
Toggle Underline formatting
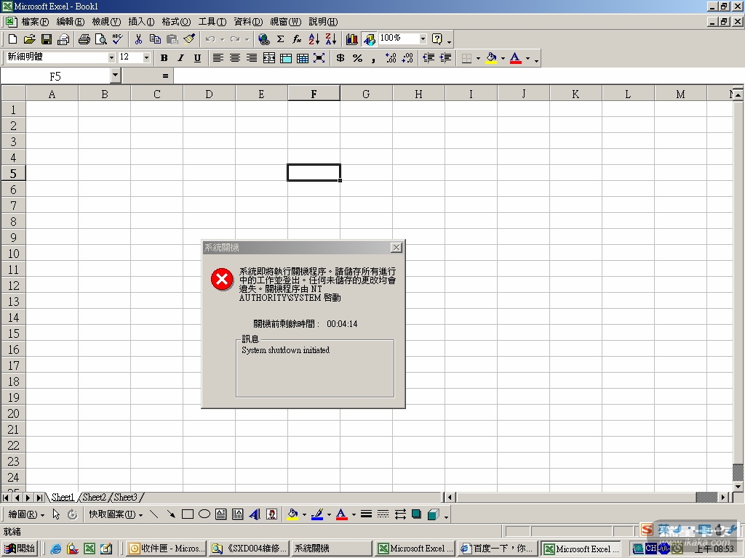click(197, 58)
